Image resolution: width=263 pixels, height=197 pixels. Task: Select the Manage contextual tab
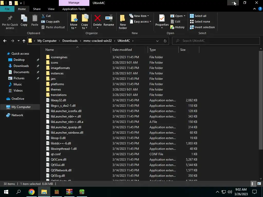(74, 3)
